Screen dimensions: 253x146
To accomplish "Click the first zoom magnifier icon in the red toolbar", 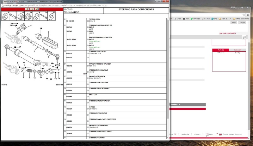I will tap(27, 9).
